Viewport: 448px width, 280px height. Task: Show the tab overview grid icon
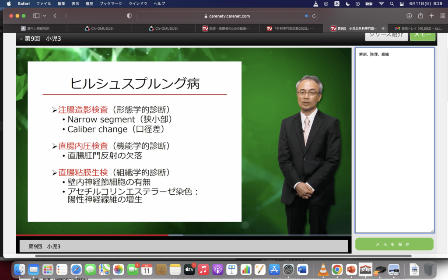pos(442,16)
